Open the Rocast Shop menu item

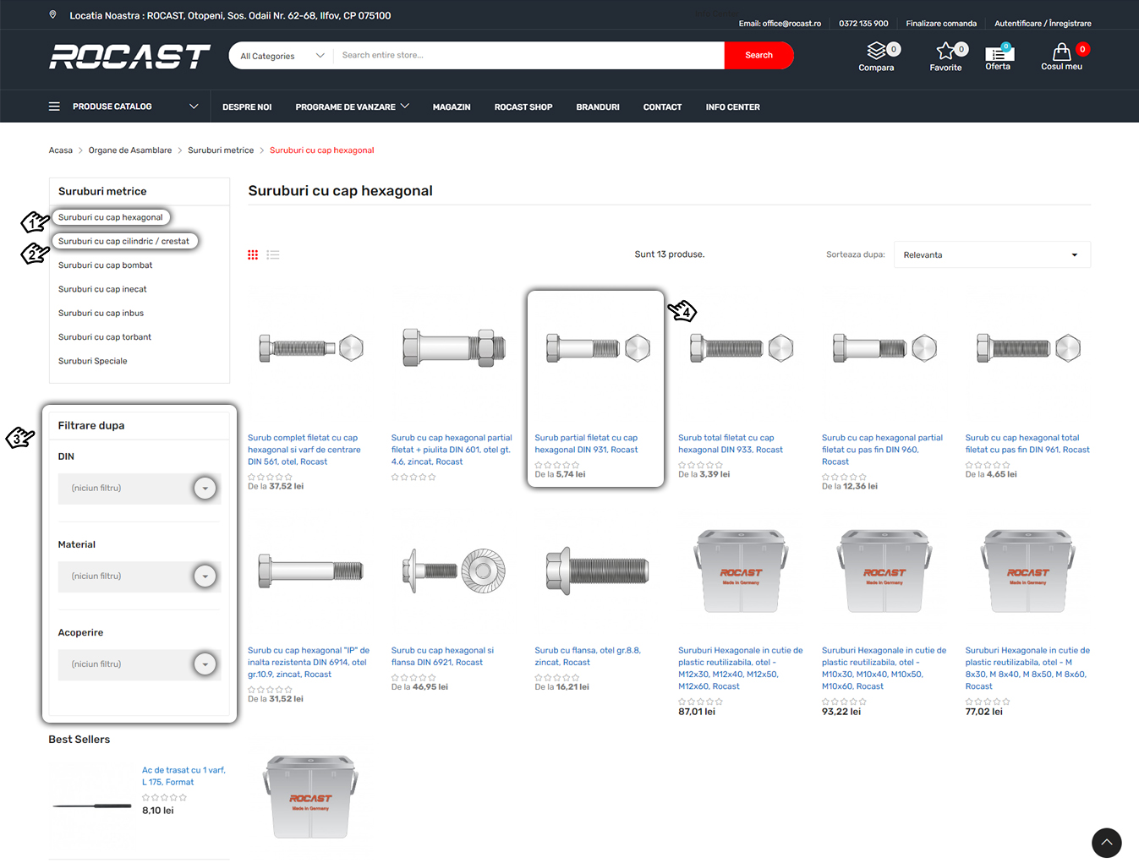pyautogui.click(x=523, y=107)
